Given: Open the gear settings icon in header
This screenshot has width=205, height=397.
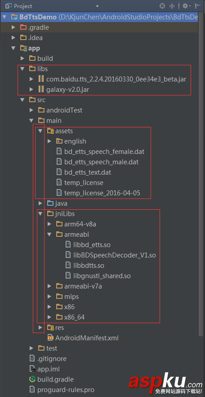Looking at the screenshot, I should [187, 6].
